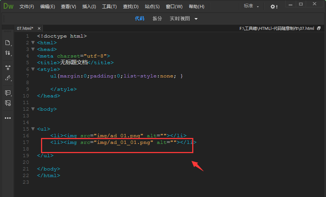Click the Expand All code icon
This screenshot has height=197, width=326.
[7, 68]
